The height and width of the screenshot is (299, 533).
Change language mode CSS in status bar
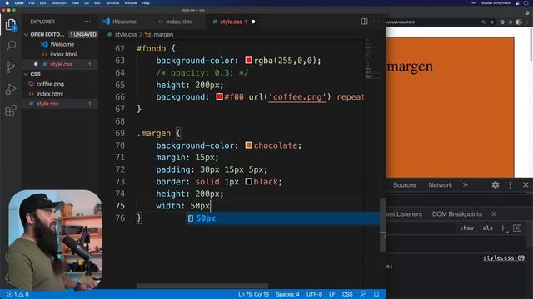click(347, 294)
